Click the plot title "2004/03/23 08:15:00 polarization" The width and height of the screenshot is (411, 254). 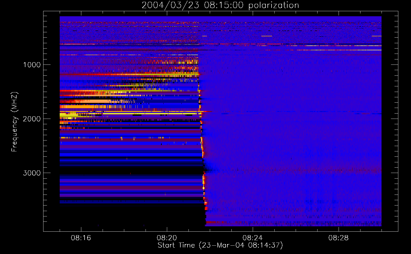(x=220, y=5)
